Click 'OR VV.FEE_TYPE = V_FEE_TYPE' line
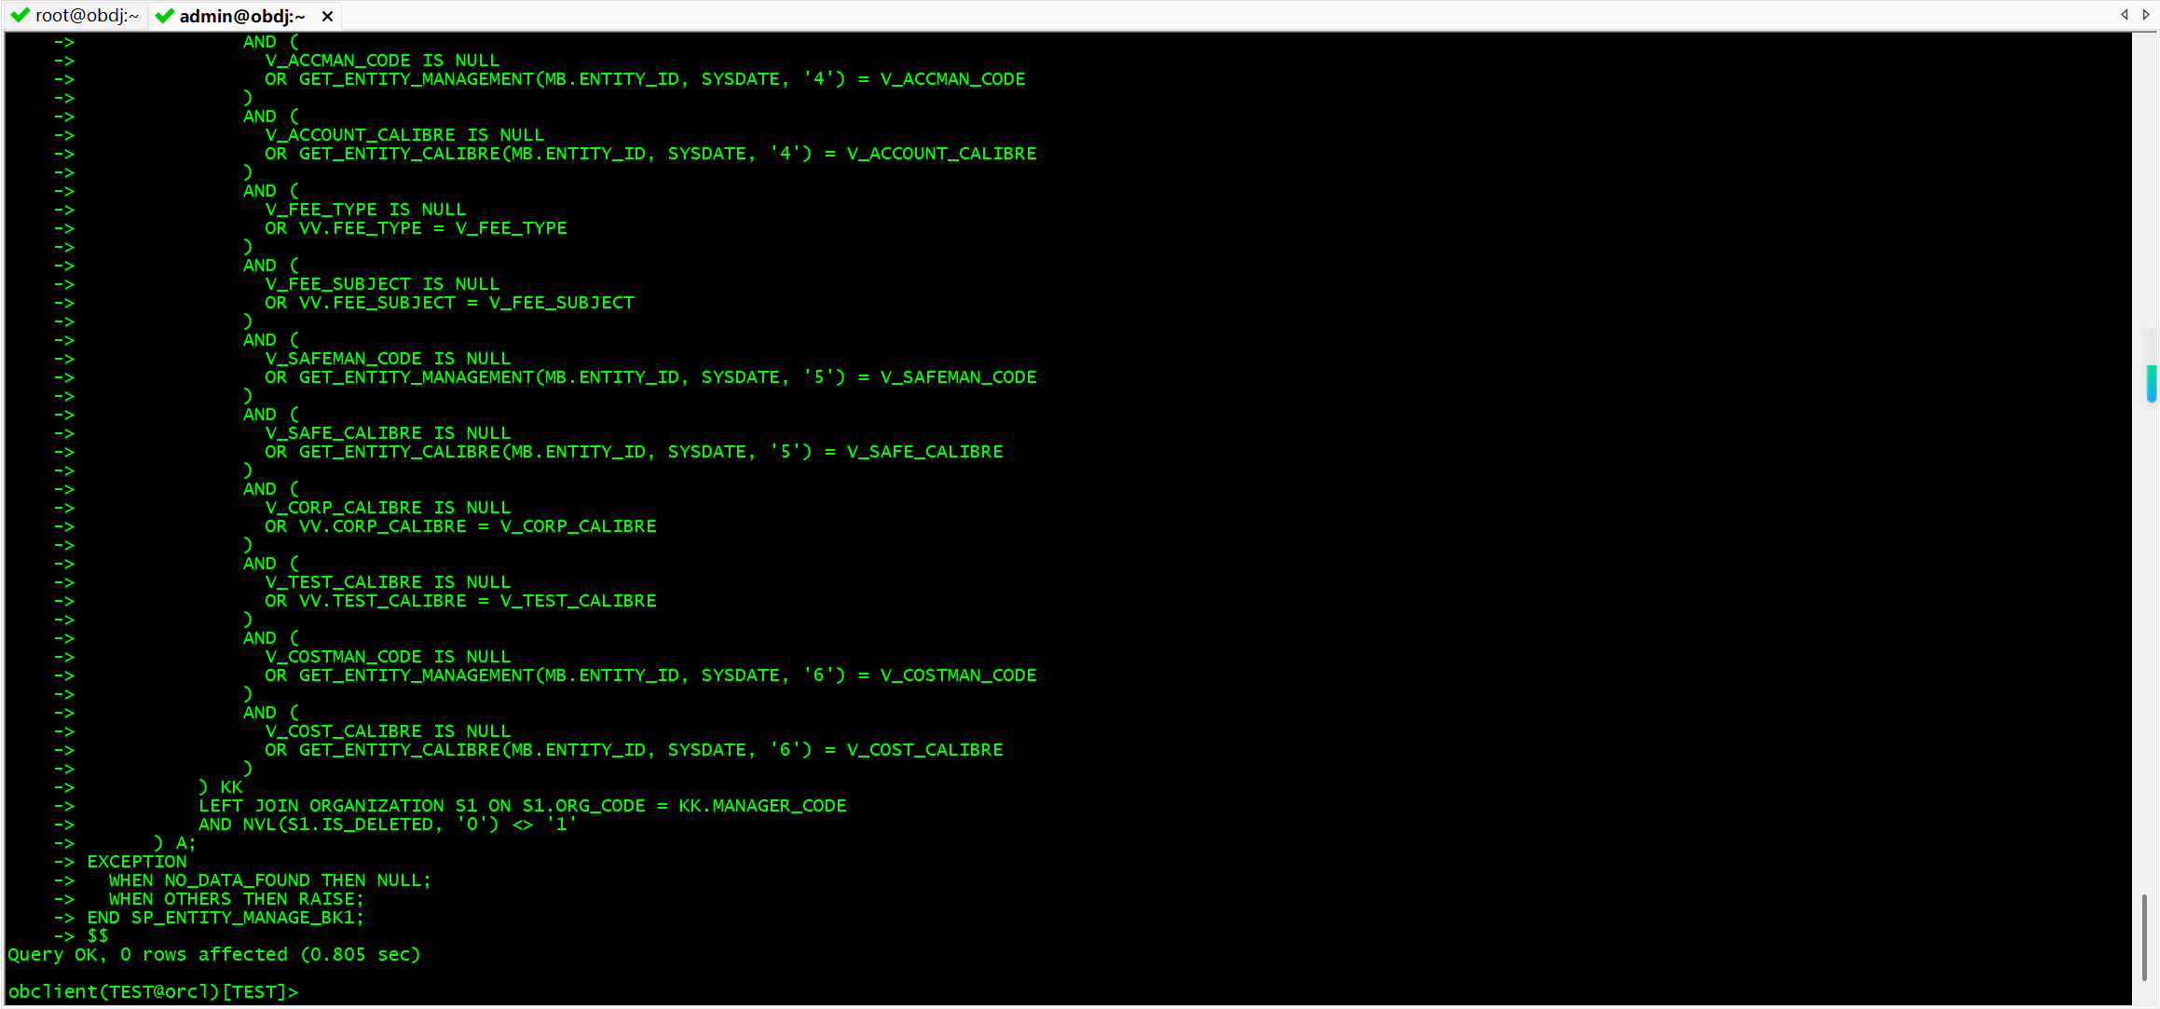 pyautogui.click(x=416, y=228)
